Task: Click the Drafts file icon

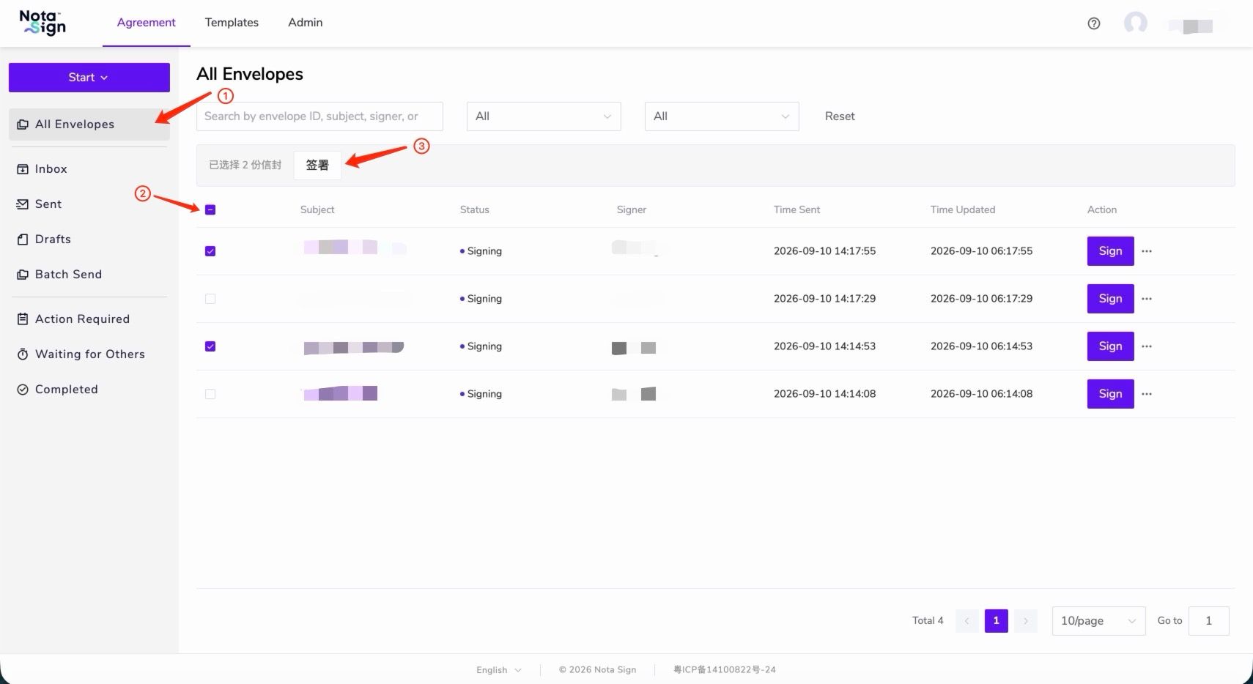Action: (x=23, y=239)
